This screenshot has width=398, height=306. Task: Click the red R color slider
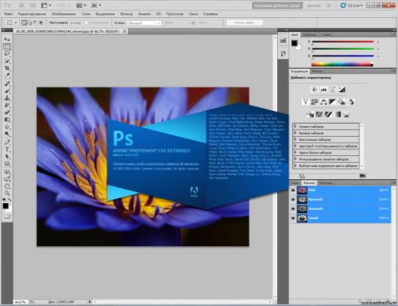point(343,41)
